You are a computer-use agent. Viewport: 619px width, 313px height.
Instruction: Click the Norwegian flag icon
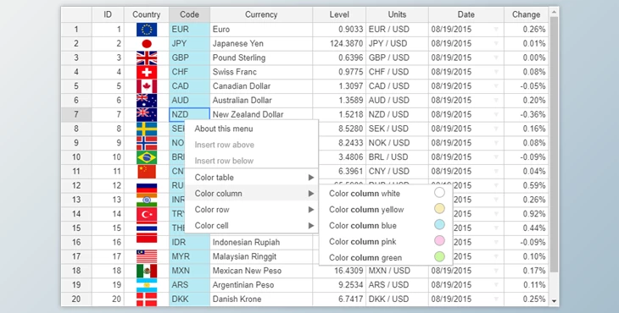[x=147, y=143]
